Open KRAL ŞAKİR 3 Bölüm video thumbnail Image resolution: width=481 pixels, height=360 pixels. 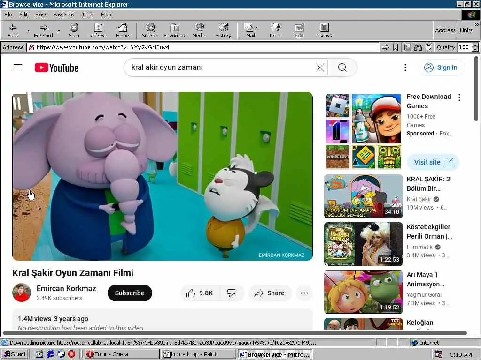[x=363, y=196]
